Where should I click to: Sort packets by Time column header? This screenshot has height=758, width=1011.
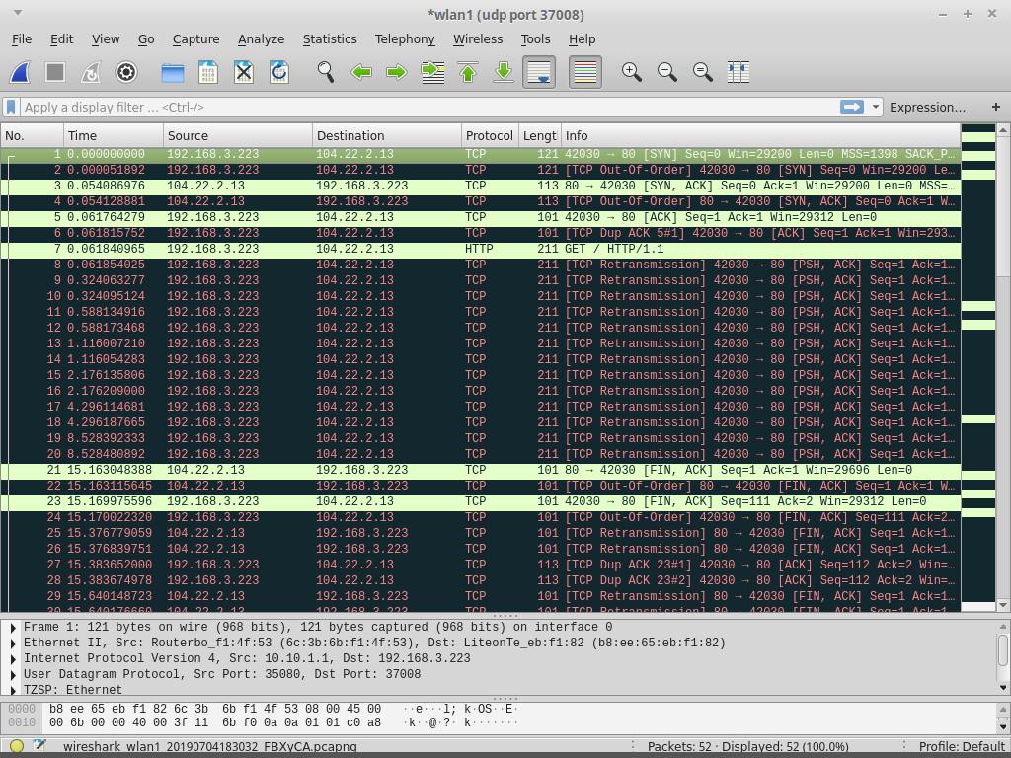pyautogui.click(x=114, y=136)
